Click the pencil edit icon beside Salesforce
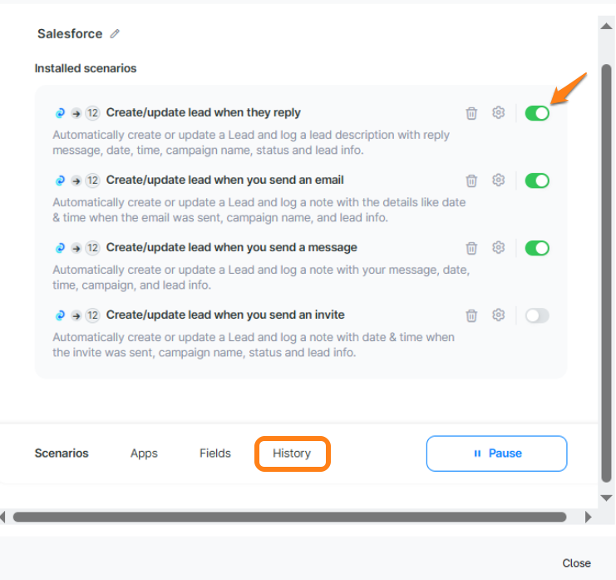The width and height of the screenshot is (616, 580). (115, 34)
